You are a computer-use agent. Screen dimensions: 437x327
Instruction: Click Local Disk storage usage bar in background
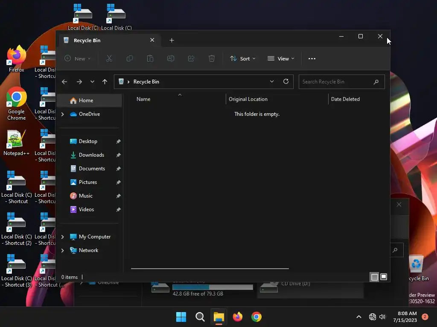tap(213, 287)
